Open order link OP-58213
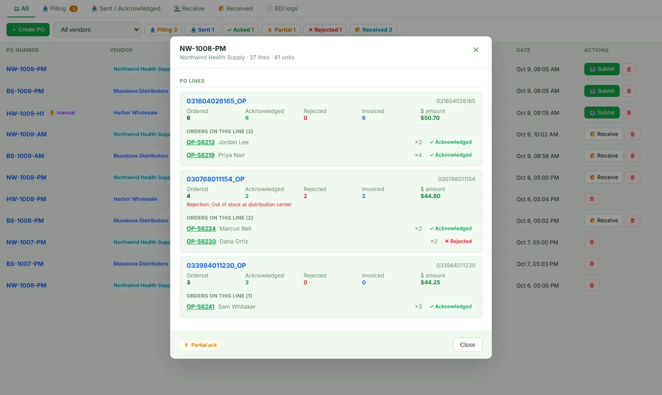Image resolution: width=662 pixels, height=395 pixels. pyautogui.click(x=200, y=142)
